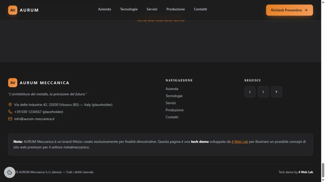The width and height of the screenshot is (325, 182).
Task: Open Azienda in the top navigation
Action: [105, 9]
